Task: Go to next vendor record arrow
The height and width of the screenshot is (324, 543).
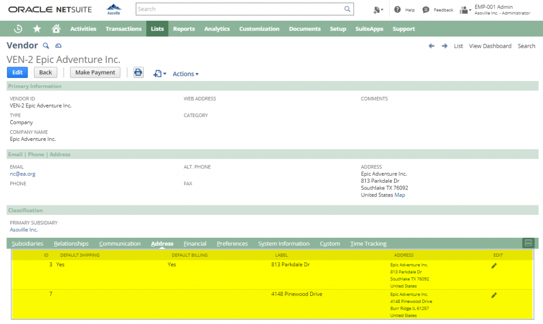Action: (445, 46)
